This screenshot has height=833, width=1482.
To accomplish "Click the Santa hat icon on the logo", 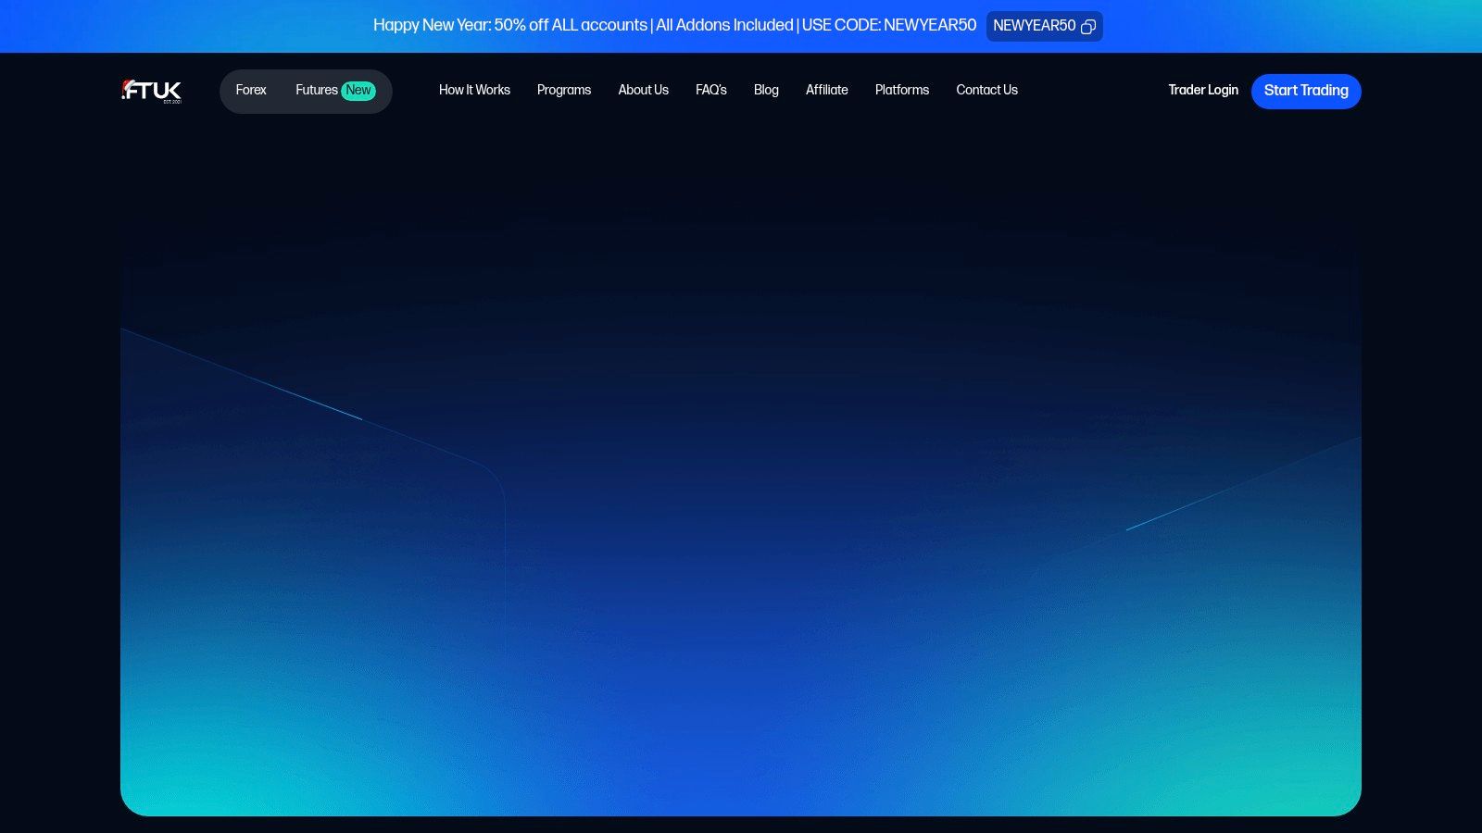I will (127, 85).
